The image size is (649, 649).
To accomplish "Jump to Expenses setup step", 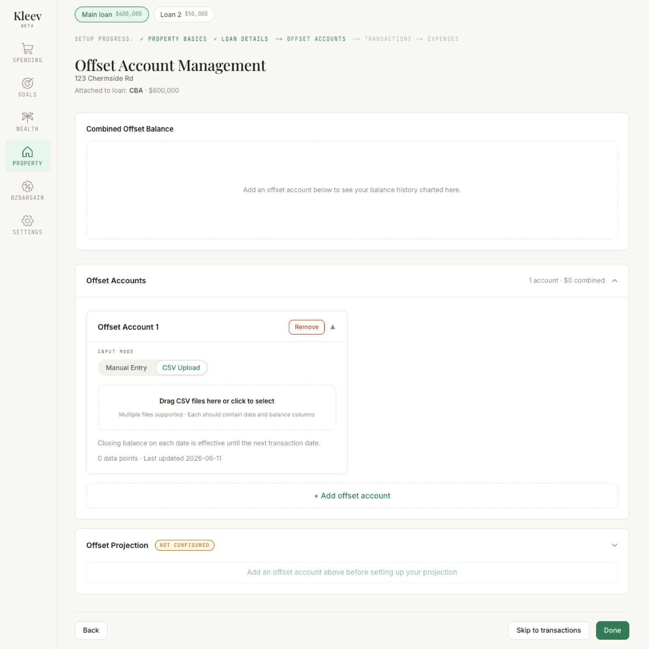I will (x=443, y=39).
